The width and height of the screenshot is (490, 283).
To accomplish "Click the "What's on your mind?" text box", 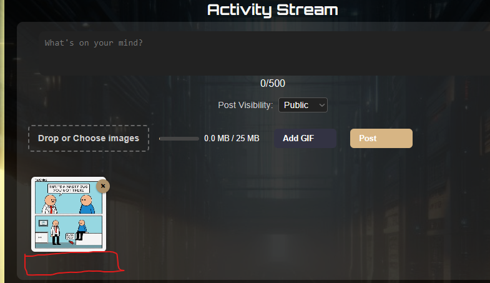I will (x=263, y=53).
